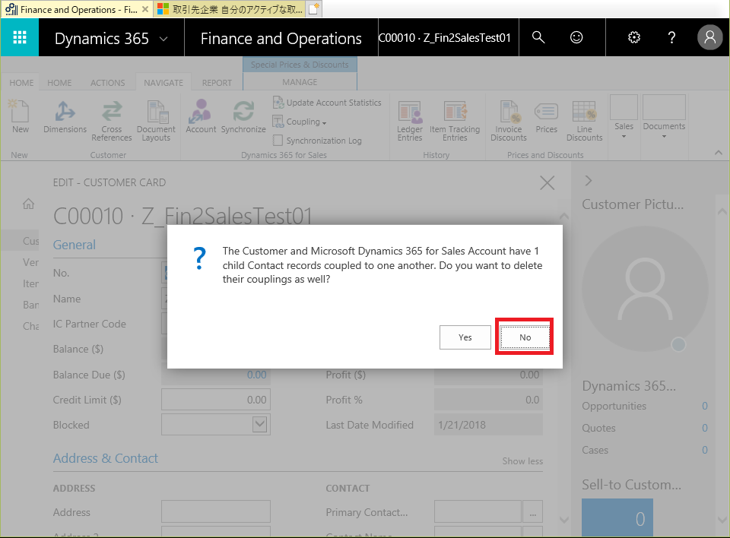Click the Profit % value field
730x538 pixels.
pyautogui.click(x=488, y=400)
